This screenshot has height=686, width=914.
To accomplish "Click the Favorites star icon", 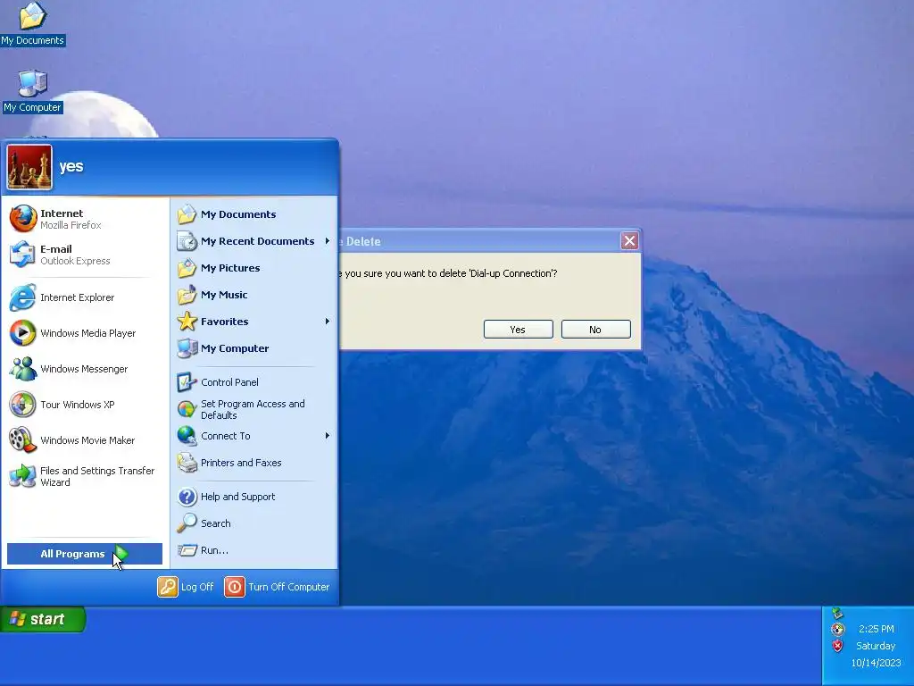I will click(x=187, y=322).
